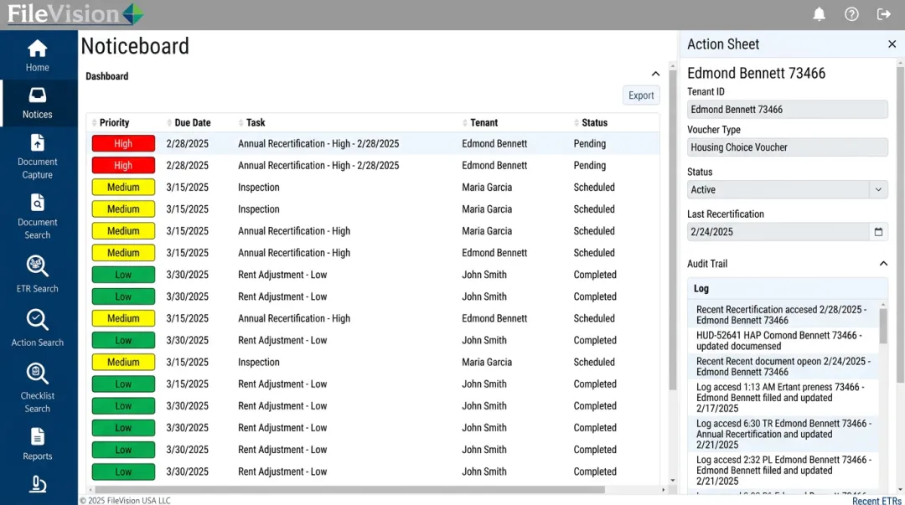Click the Voucher Type field

tap(787, 147)
